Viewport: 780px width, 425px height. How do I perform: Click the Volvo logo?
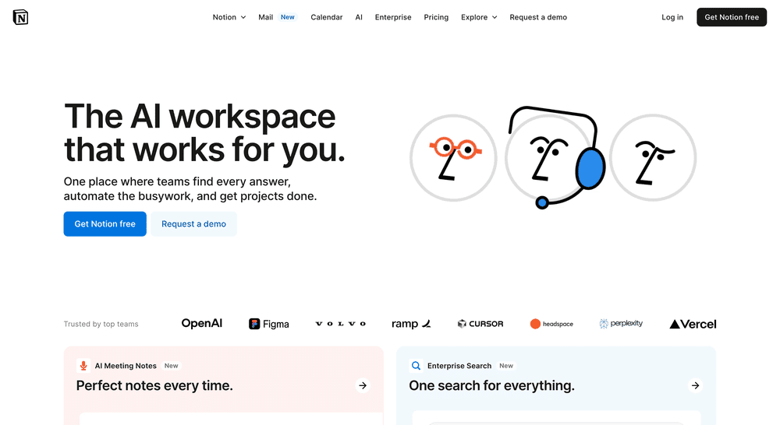click(340, 324)
